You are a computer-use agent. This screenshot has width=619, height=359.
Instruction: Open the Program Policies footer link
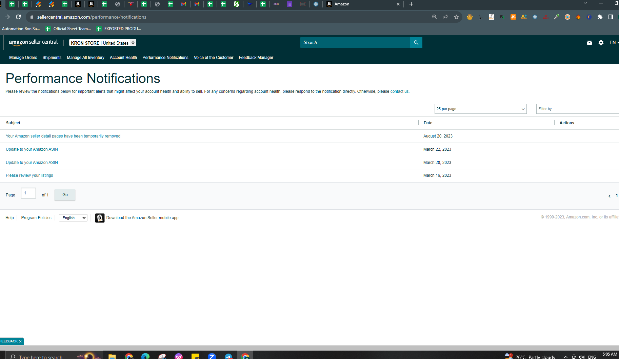tap(36, 218)
